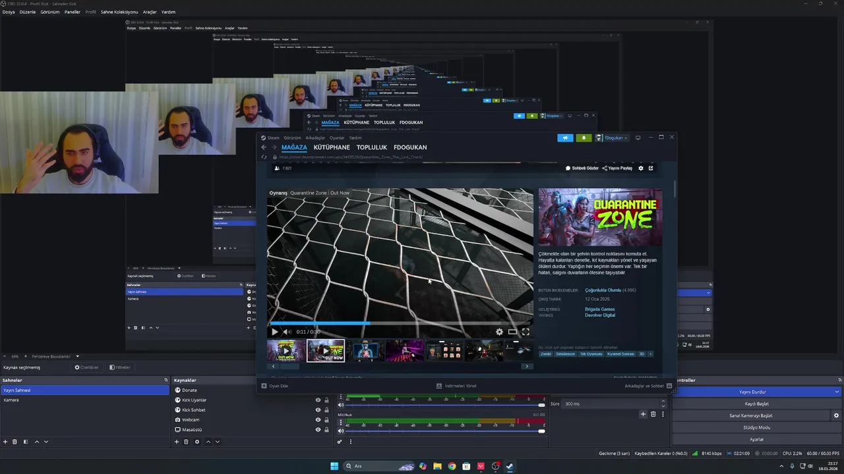
Task: Open the Düzenle menu in OBS
Action: point(28,12)
